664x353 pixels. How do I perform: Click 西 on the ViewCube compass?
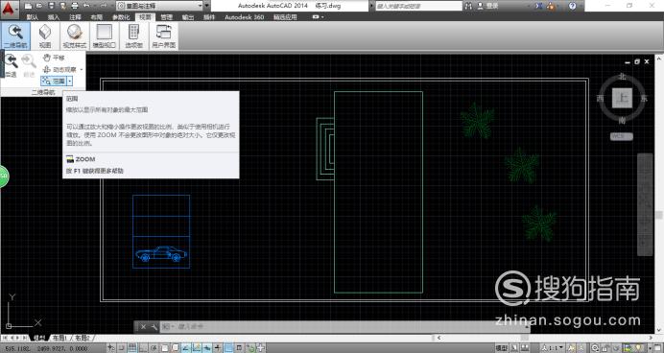tap(600, 98)
